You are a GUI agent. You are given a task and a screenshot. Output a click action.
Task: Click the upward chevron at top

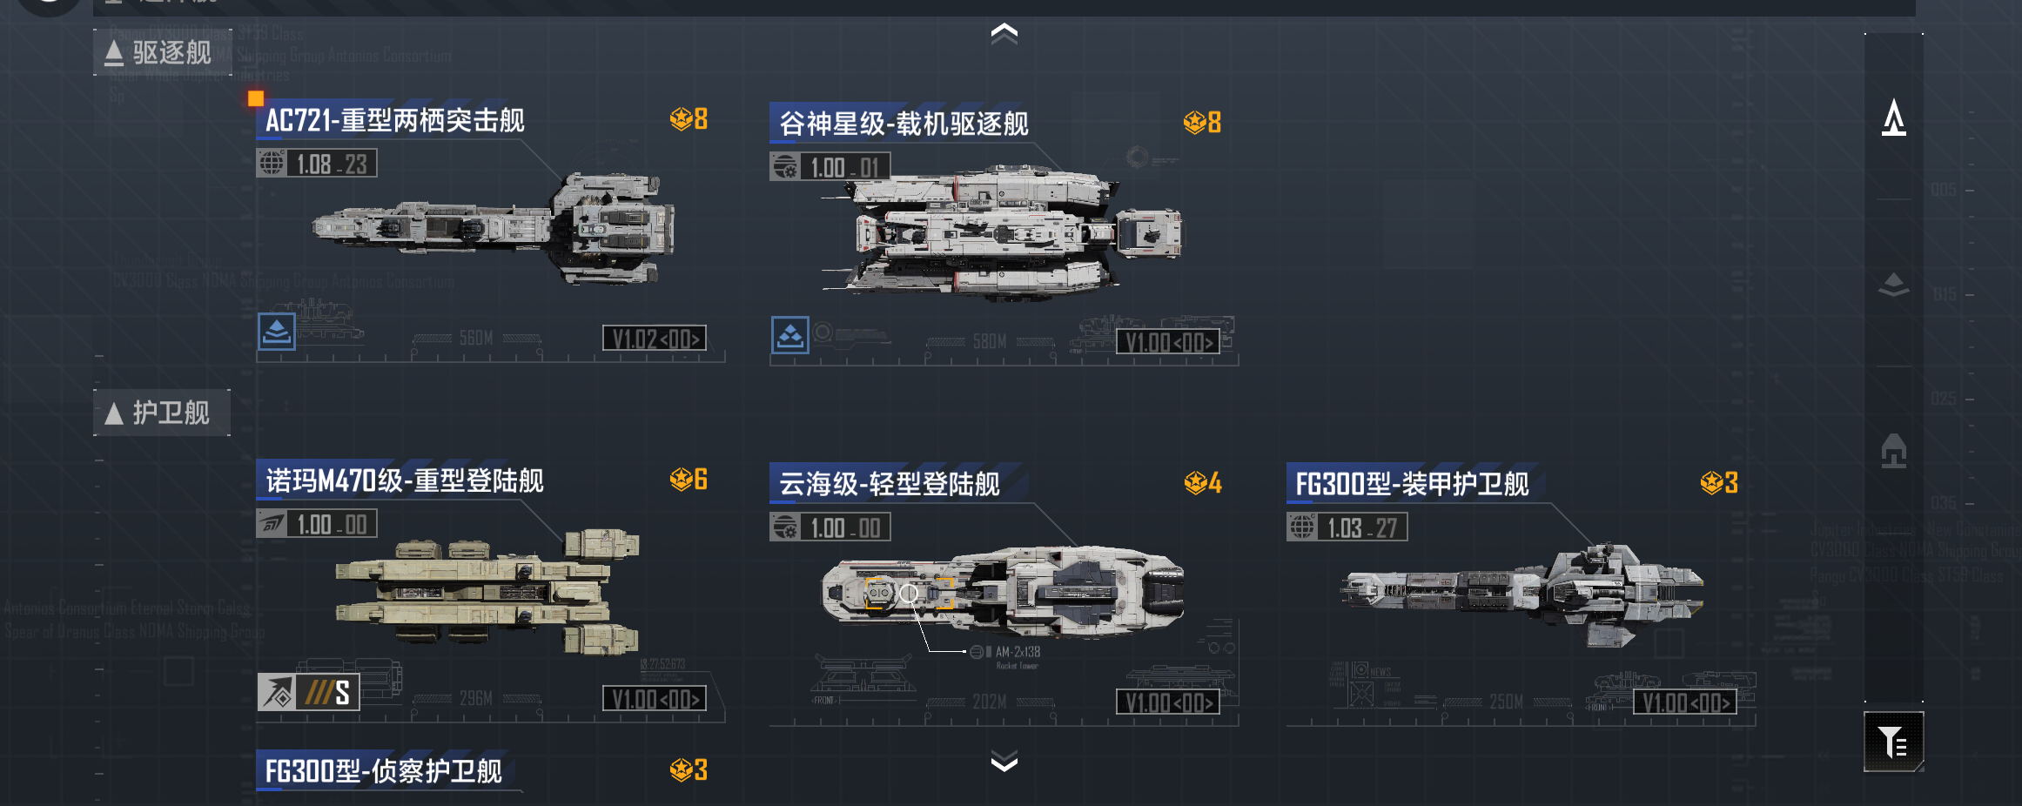[1004, 33]
